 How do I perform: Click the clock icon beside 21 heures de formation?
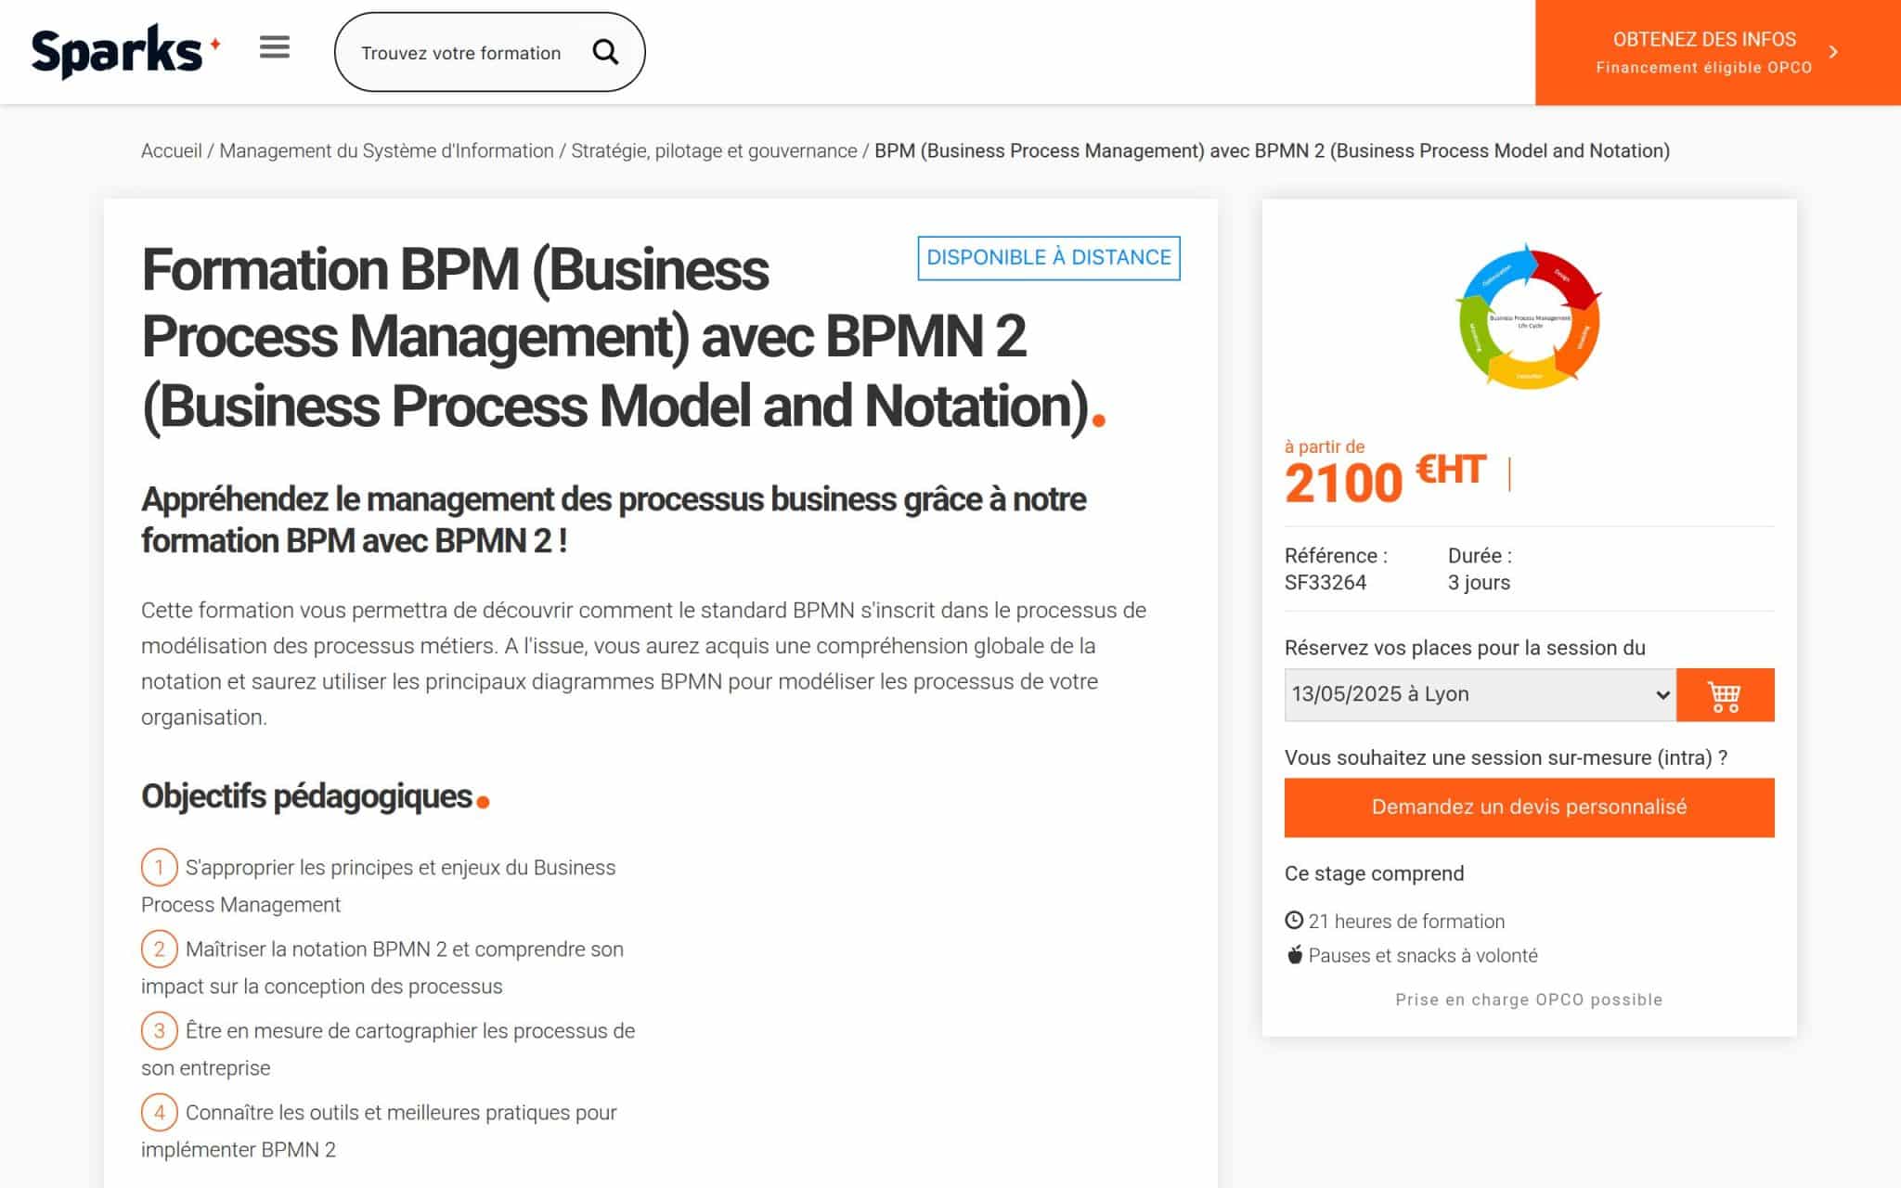(x=1294, y=921)
